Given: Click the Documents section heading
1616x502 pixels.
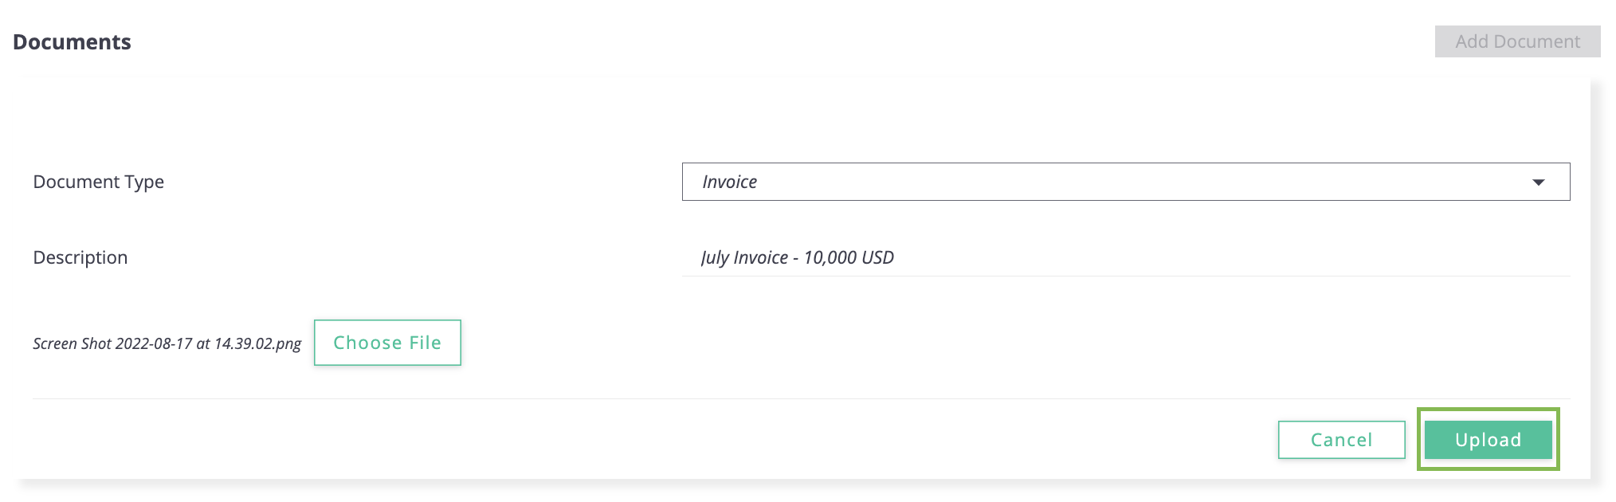Looking at the screenshot, I should pos(72,42).
